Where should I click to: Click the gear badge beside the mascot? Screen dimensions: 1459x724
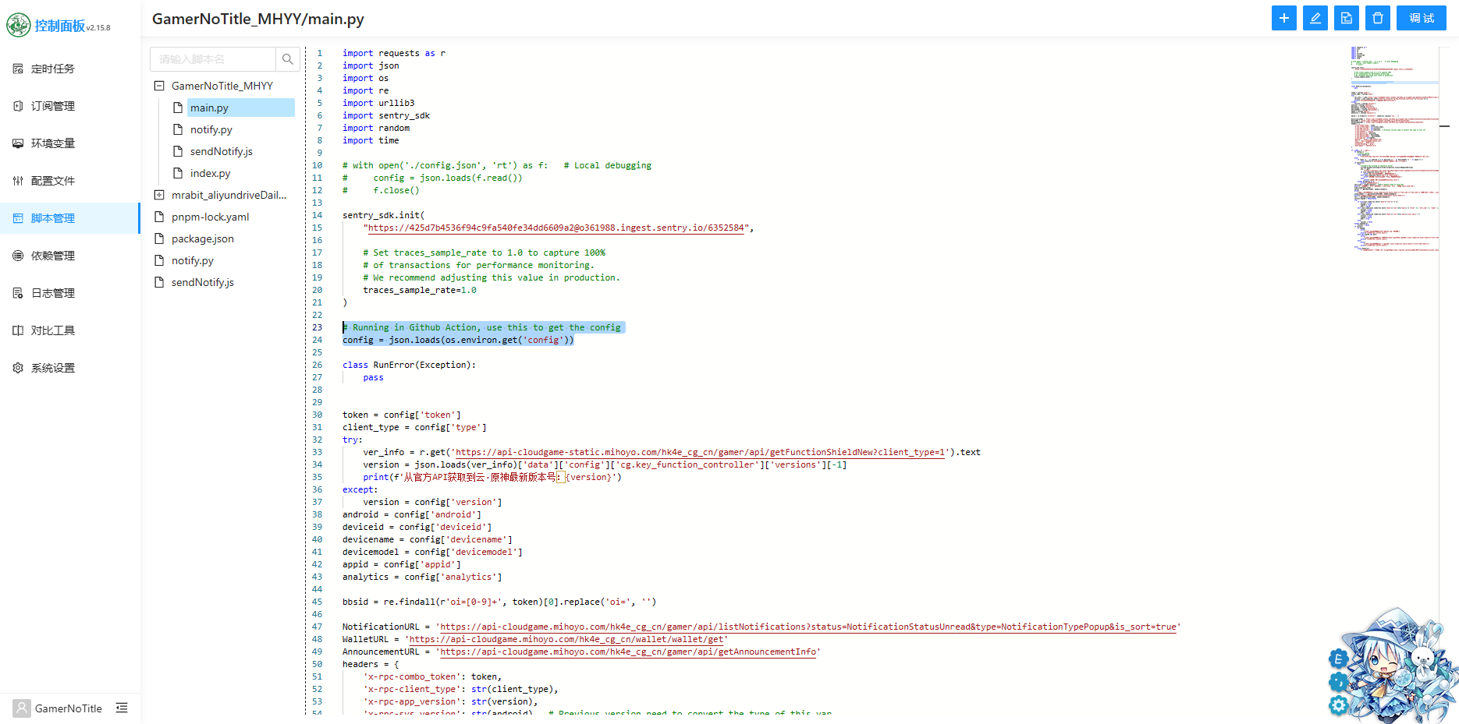[1339, 705]
